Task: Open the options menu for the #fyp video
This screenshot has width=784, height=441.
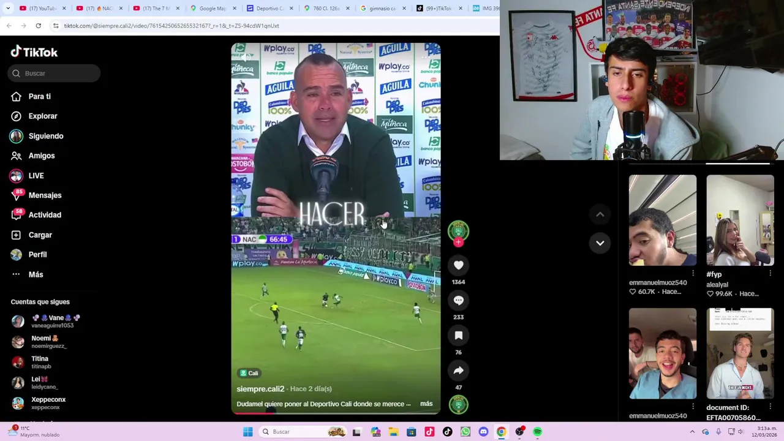Action: tap(770, 273)
